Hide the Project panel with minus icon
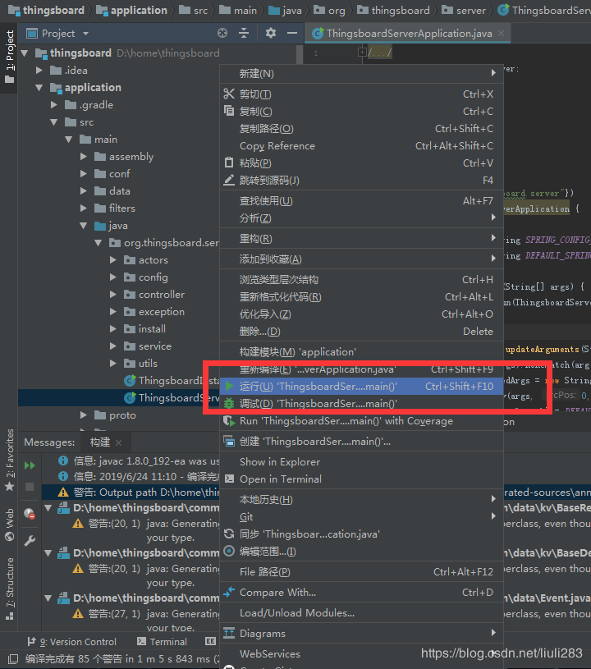Viewport: 591px width, 669px height. tap(292, 33)
